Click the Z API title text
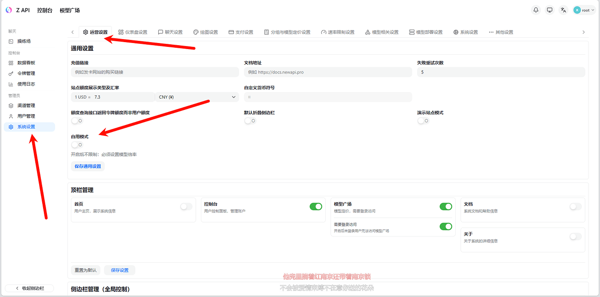600x297 pixels. click(23, 10)
